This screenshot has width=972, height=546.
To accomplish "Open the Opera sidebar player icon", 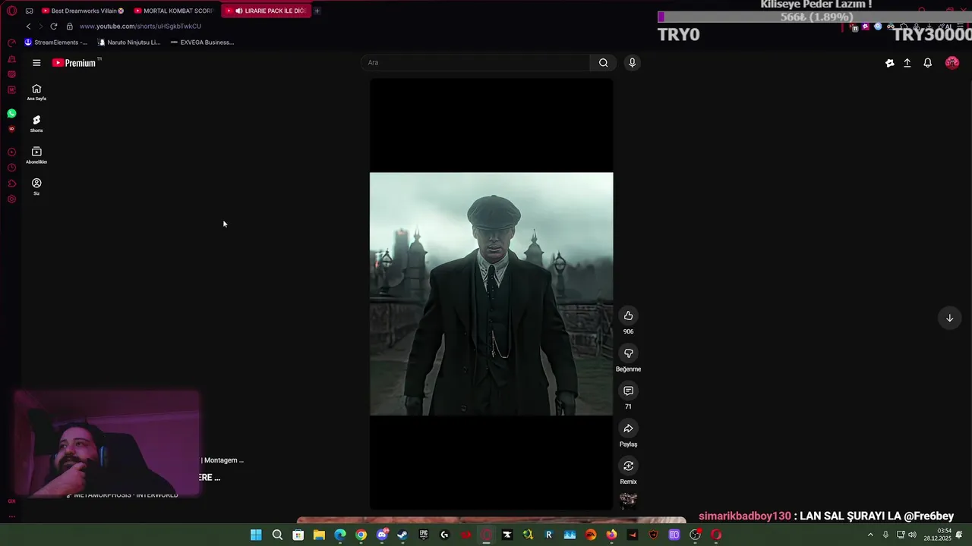I will 11,152.
